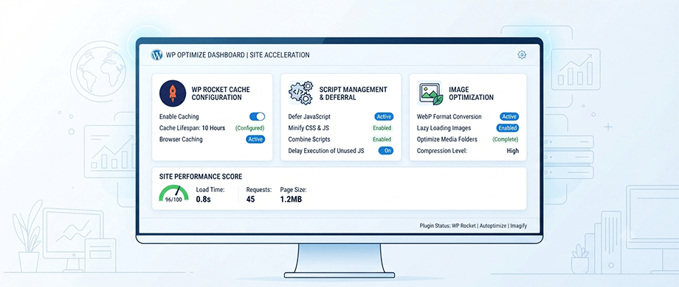Click the Delay Execution of Unused JS label

326,151
